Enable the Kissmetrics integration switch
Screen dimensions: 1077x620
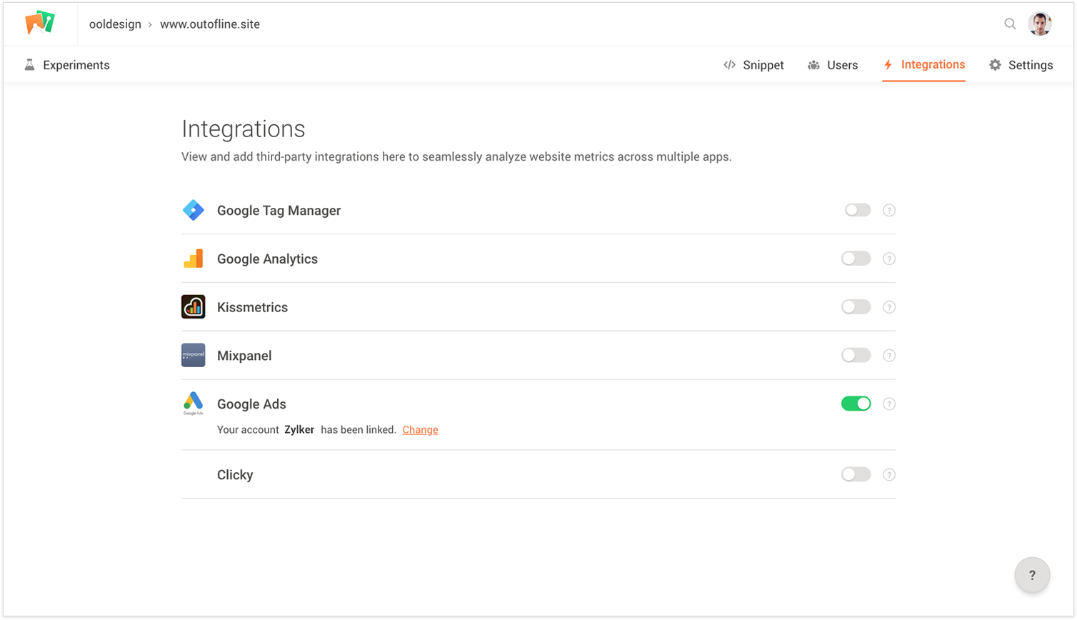point(856,307)
